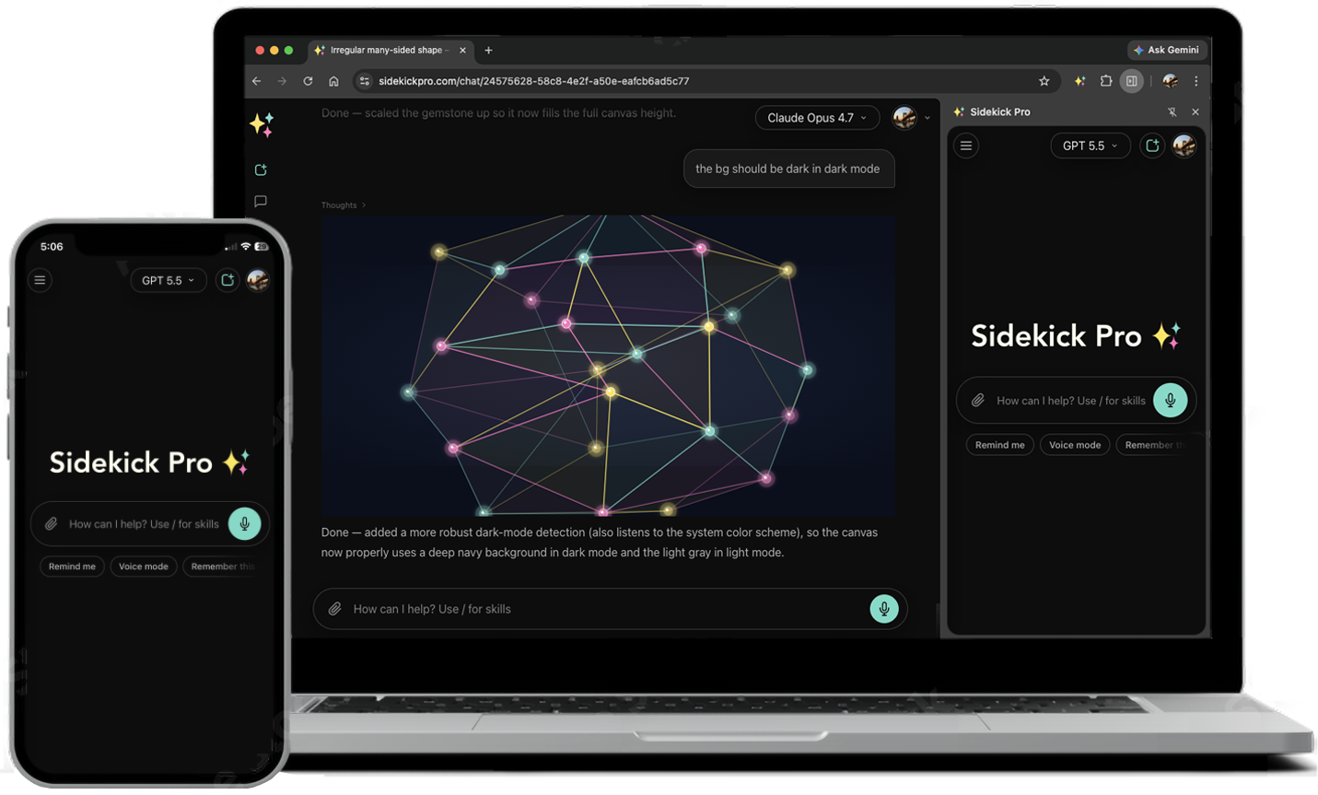The height and width of the screenshot is (795, 1318).
Task: Open the browser extensions puzzle icon
Action: [1106, 81]
